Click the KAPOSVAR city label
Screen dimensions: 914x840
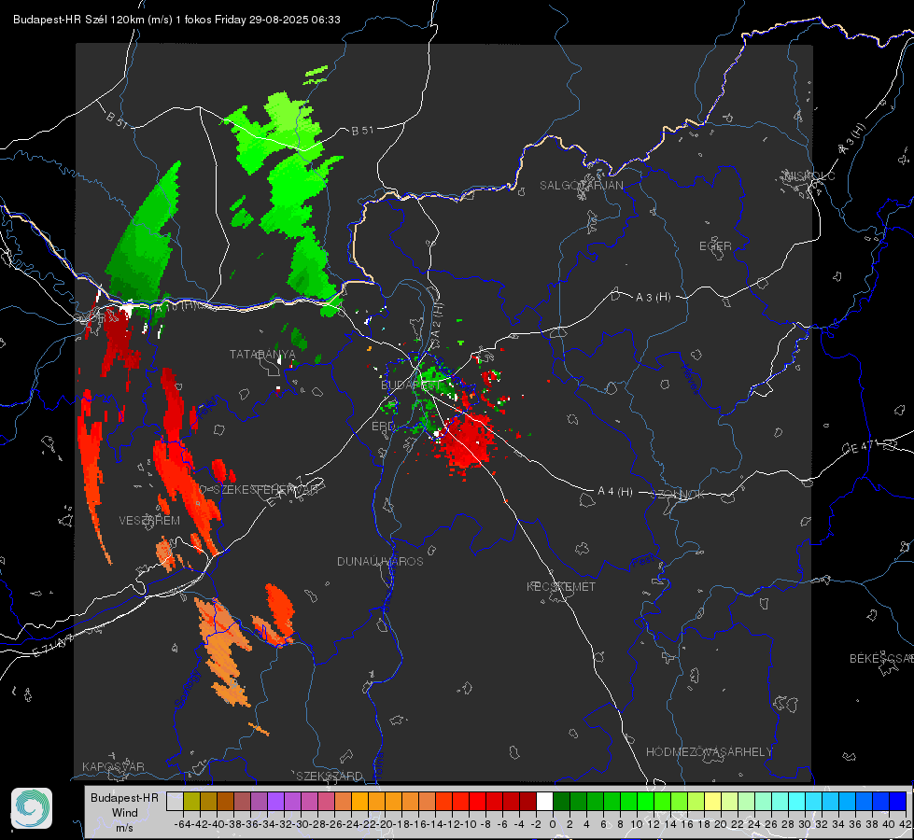(113, 766)
